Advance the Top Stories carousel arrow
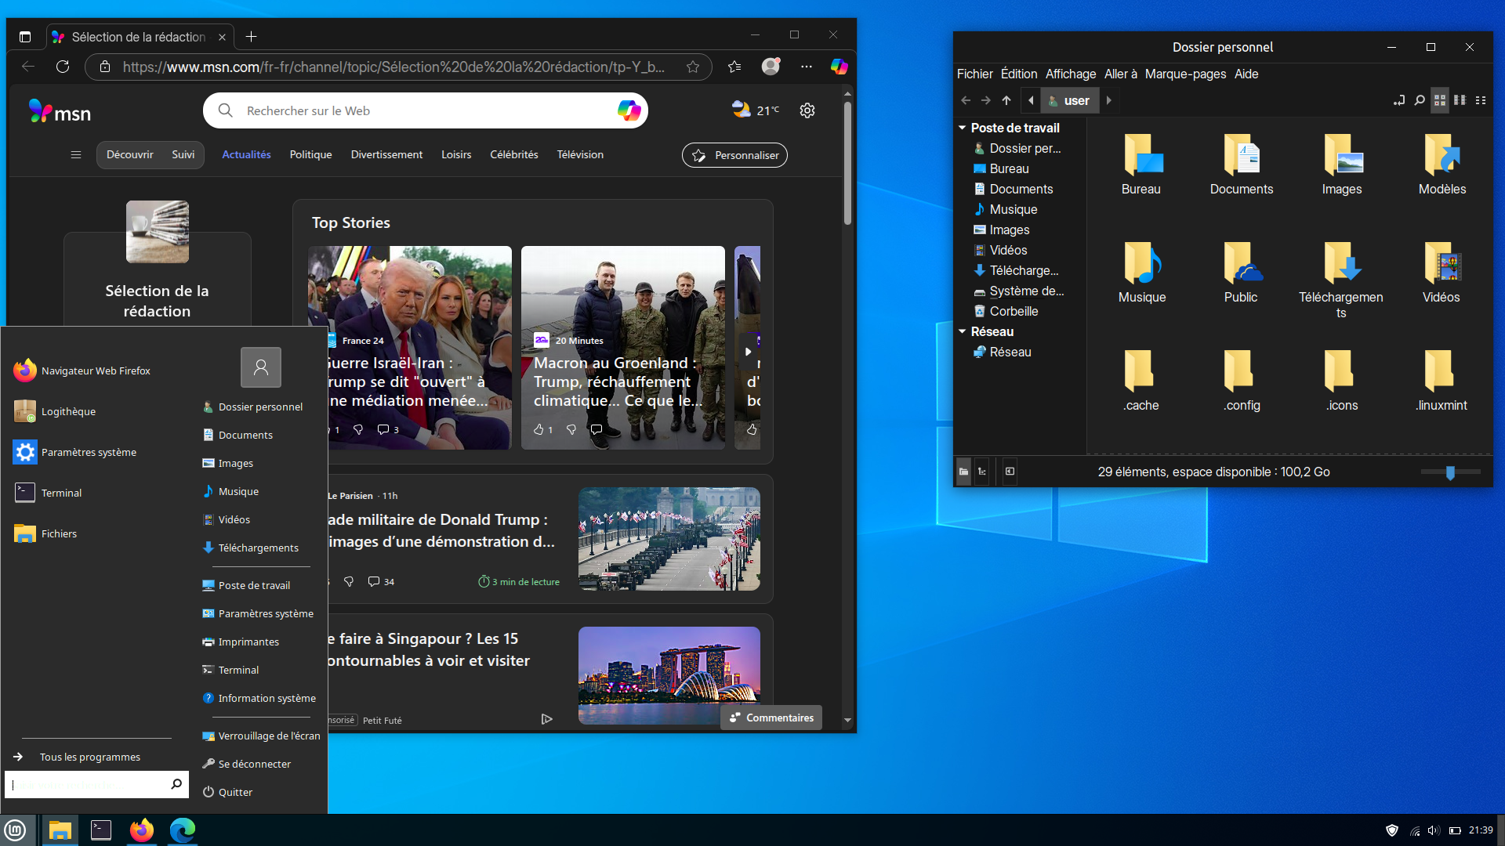Image resolution: width=1505 pixels, height=846 pixels. click(x=748, y=352)
